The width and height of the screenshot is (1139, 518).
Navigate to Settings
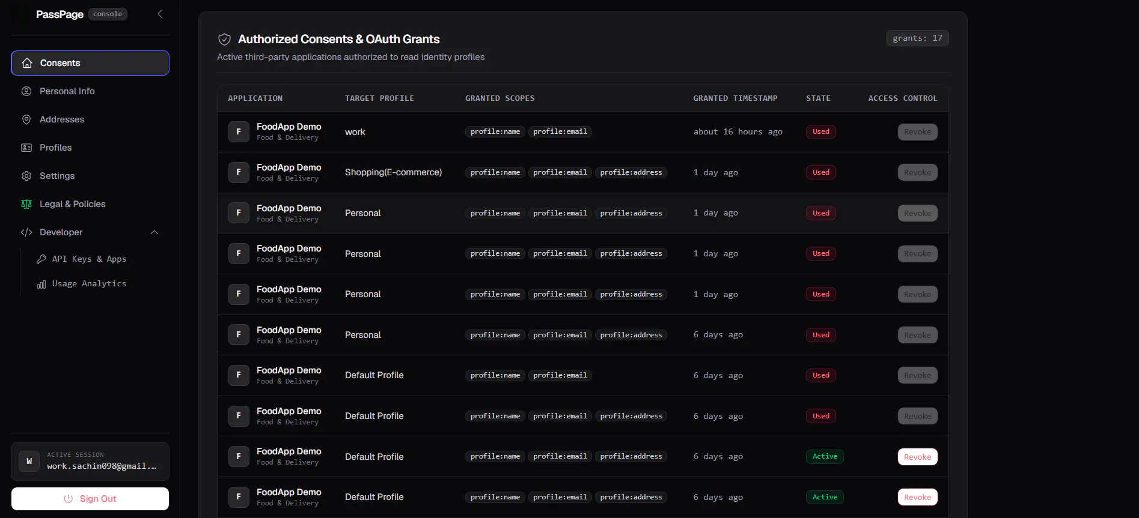(90, 176)
